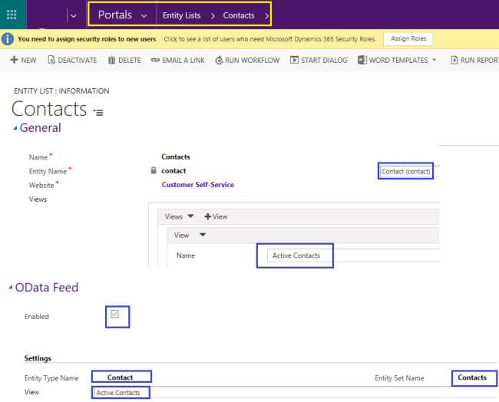The image size is (499, 402).
Task: Toggle the OData Feed Enabled checkbox
Action: (114, 315)
